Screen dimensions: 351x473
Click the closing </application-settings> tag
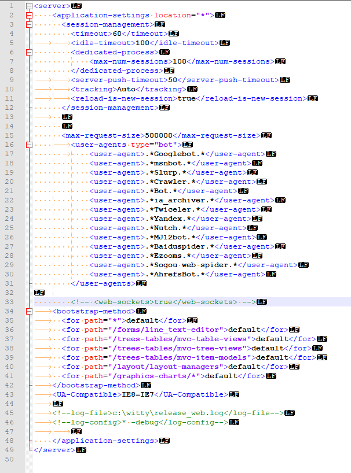pyautogui.click(x=106, y=441)
